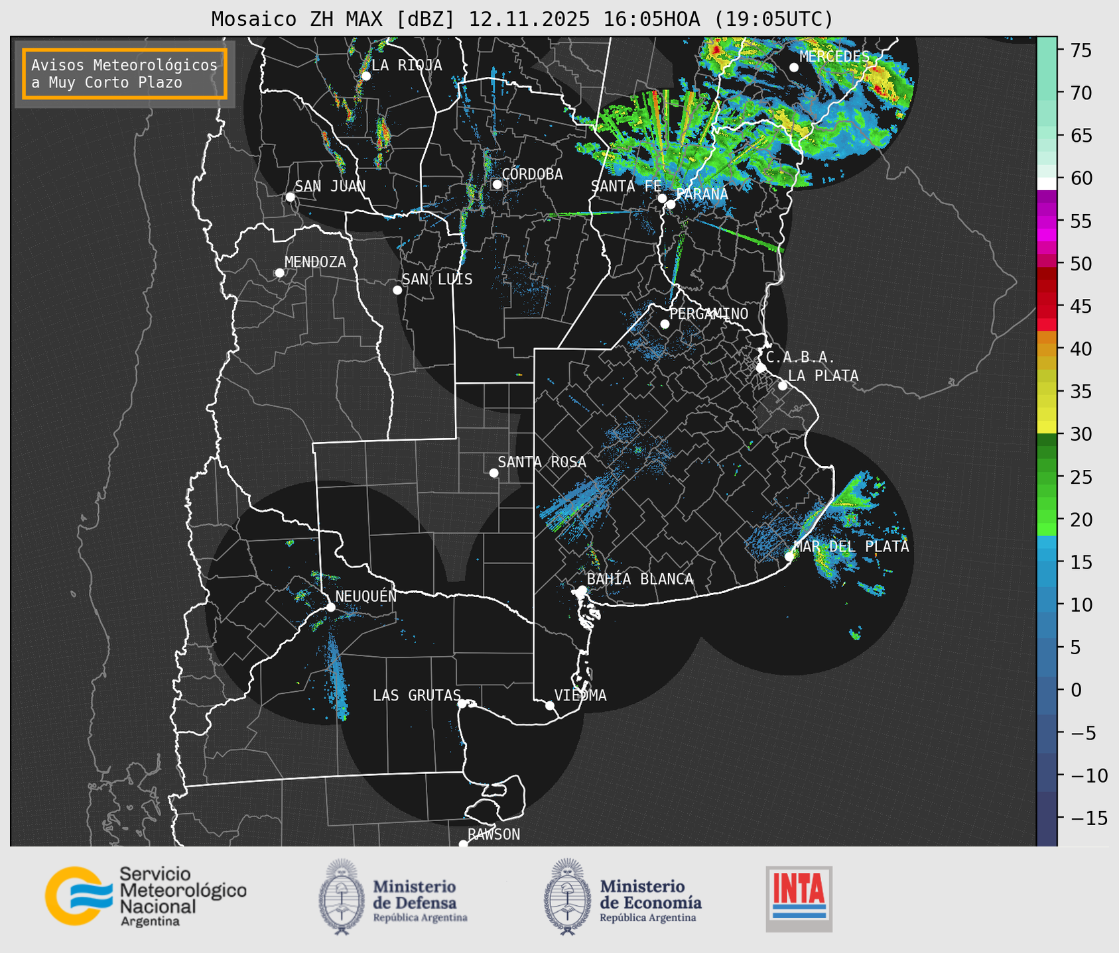Click the Avisos Meteorológicos a Muy Corto Plazo box
The image size is (1119, 953).
pyautogui.click(x=125, y=74)
